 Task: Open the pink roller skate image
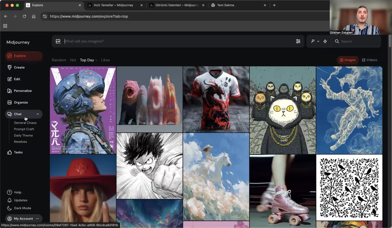(x=283, y=191)
